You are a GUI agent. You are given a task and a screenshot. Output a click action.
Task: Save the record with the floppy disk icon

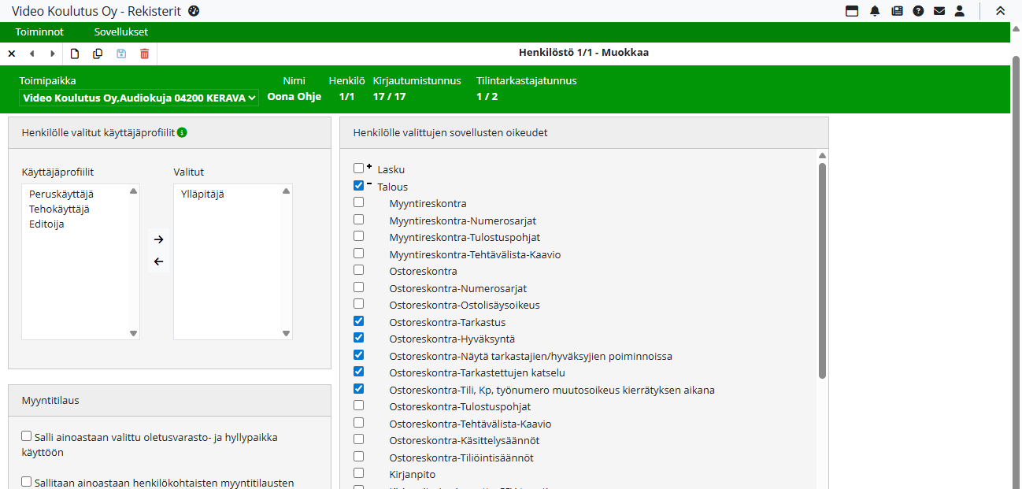tap(121, 54)
